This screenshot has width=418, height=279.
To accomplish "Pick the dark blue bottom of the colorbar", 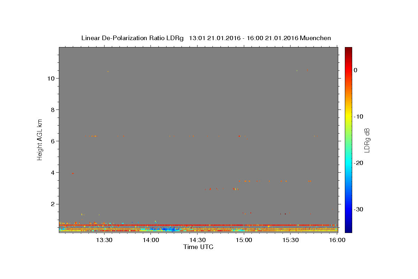I will [x=348, y=229].
